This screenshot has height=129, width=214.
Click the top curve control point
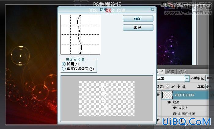(x=80, y=16)
